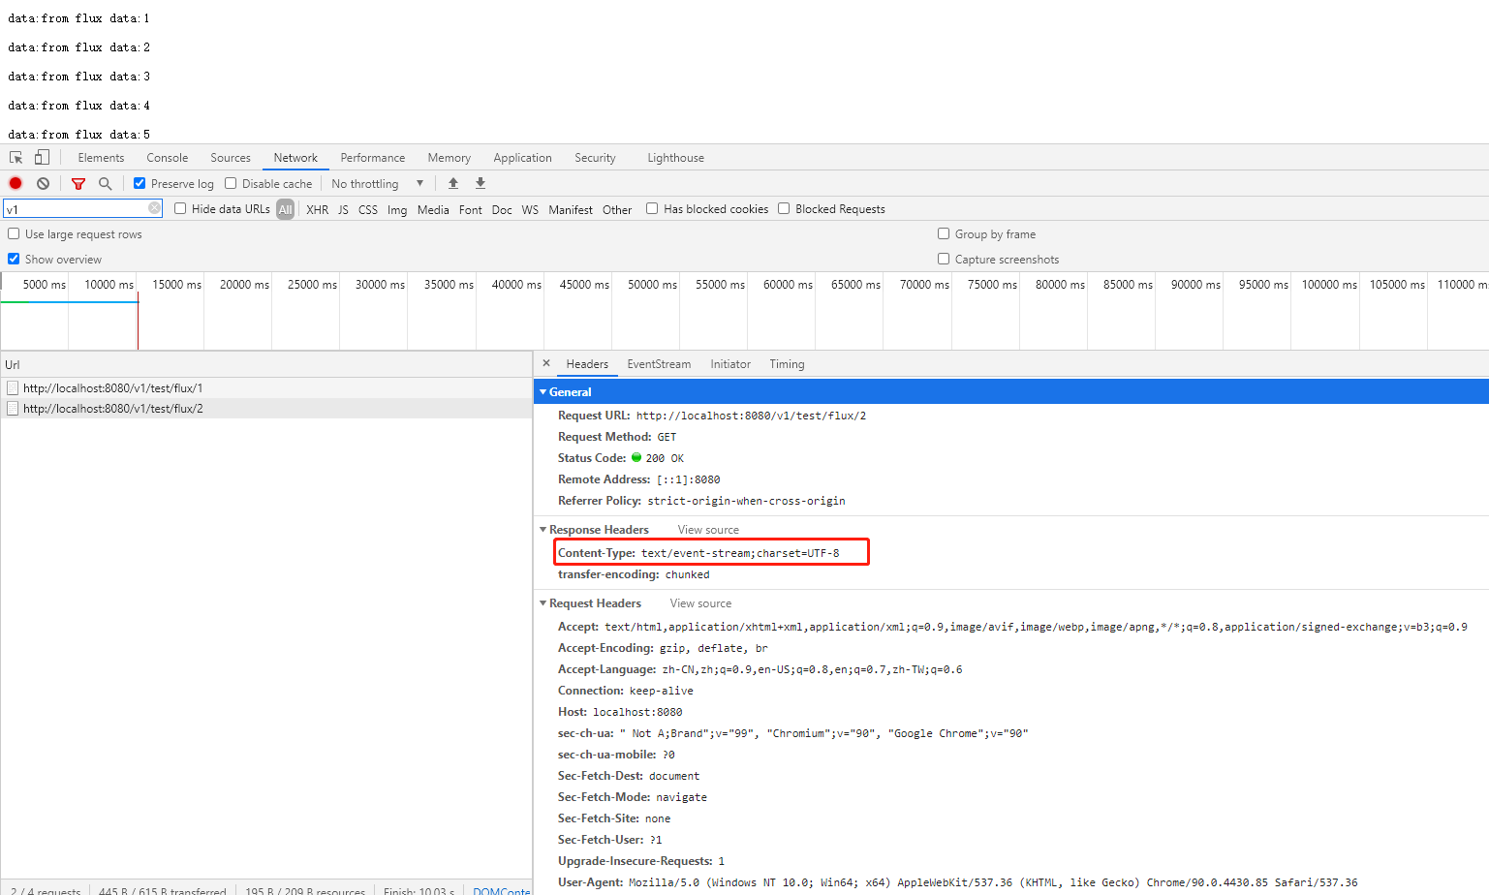Viewport: 1489px width, 895px height.
Task: Click the file icon of flux/2 request
Action: (x=13, y=409)
